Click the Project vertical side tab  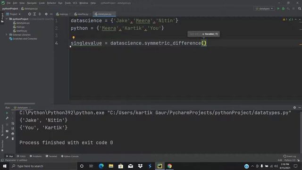coord(2,18)
